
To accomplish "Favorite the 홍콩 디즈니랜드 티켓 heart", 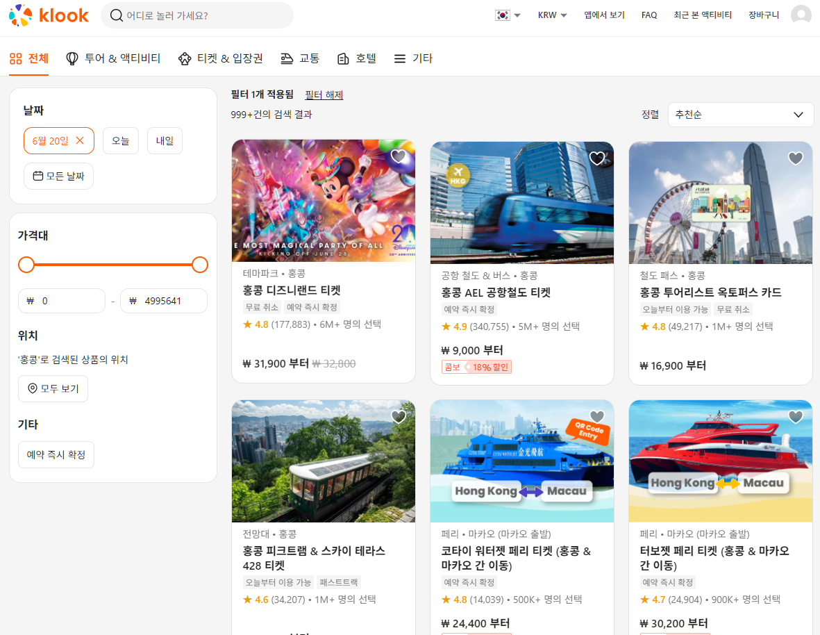I will pyautogui.click(x=399, y=156).
